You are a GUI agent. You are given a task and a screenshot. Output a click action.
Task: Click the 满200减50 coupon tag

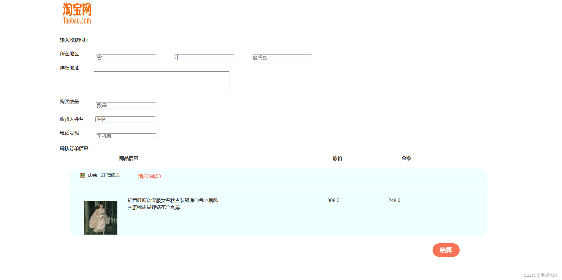coord(150,177)
